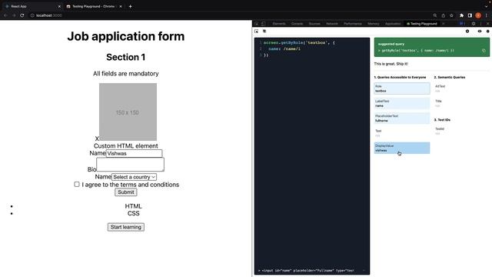This screenshot has width=492, height=277.
Task: Select the LabelText name query card
Action: point(402,103)
